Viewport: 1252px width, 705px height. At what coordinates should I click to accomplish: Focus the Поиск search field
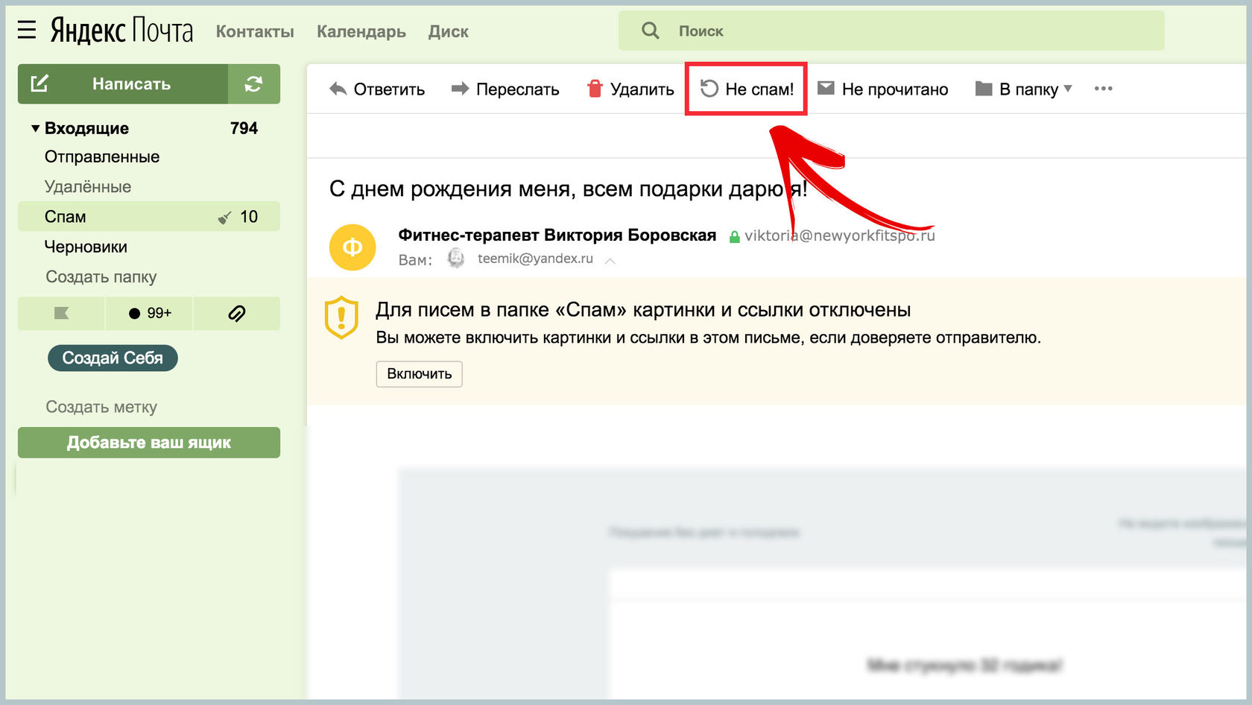pyautogui.click(x=891, y=31)
